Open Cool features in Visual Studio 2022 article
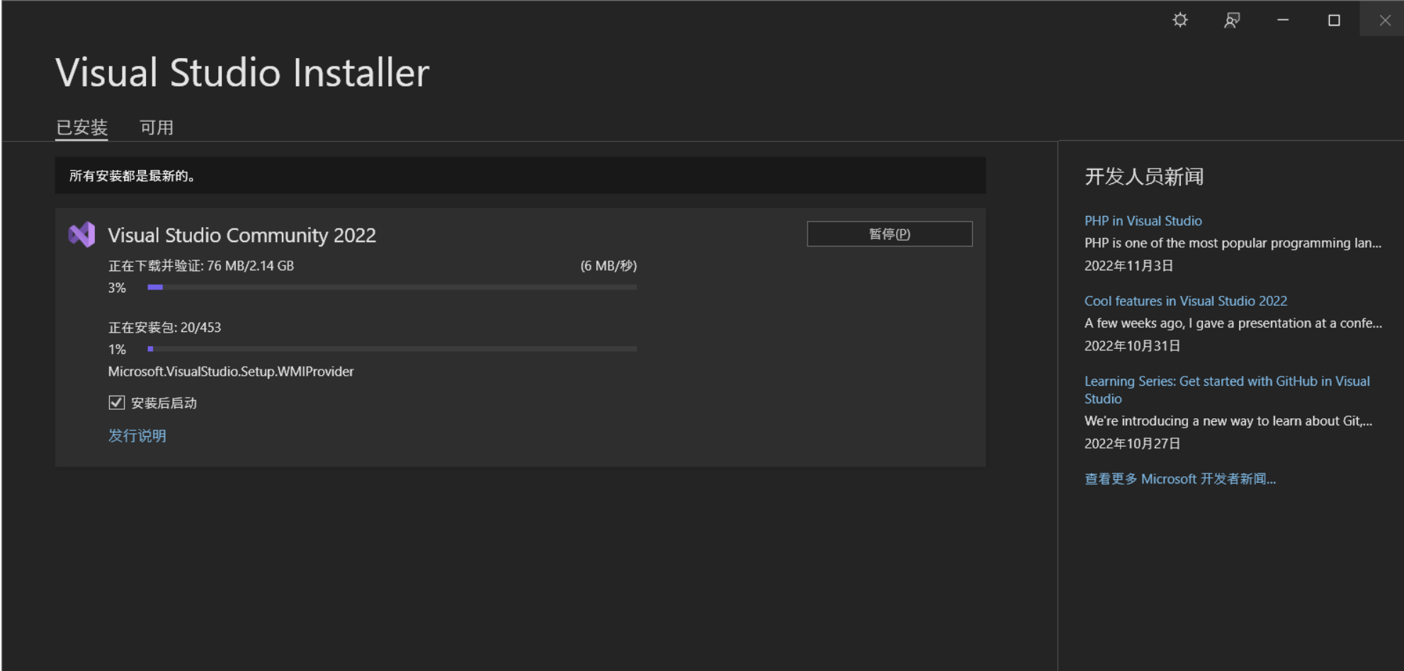The height and width of the screenshot is (671, 1404). [1186, 301]
